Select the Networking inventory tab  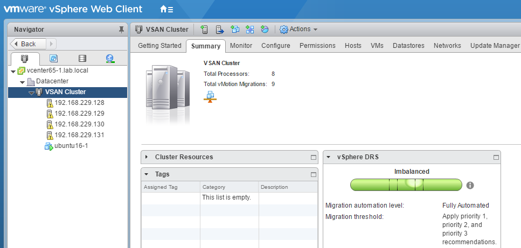point(110,59)
